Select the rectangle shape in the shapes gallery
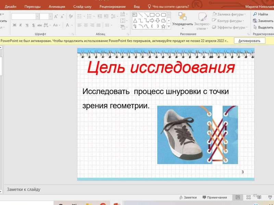This screenshot has width=274, height=205. click(x=151, y=15)
